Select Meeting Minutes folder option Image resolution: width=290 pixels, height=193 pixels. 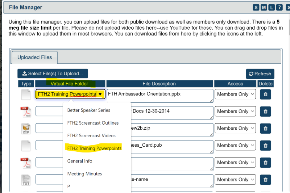(84, 174)
